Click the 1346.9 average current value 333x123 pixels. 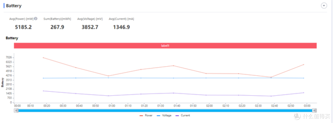click(121, 27)
